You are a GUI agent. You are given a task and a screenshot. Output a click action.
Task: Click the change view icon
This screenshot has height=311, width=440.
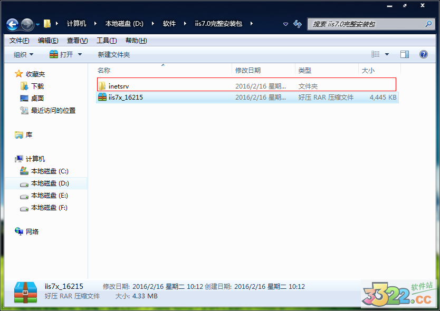(x=375, y=54)
